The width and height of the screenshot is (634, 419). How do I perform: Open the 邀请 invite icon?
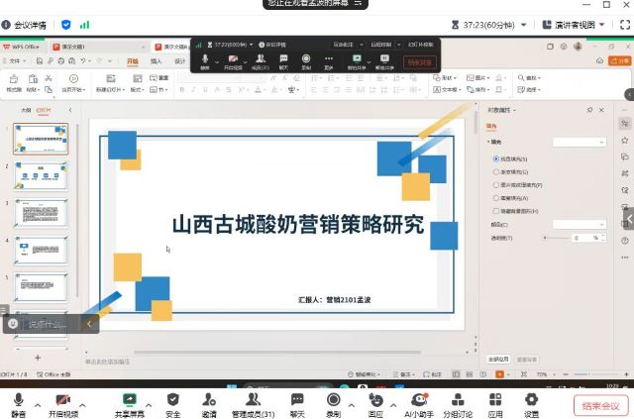[x=209, y=399]
